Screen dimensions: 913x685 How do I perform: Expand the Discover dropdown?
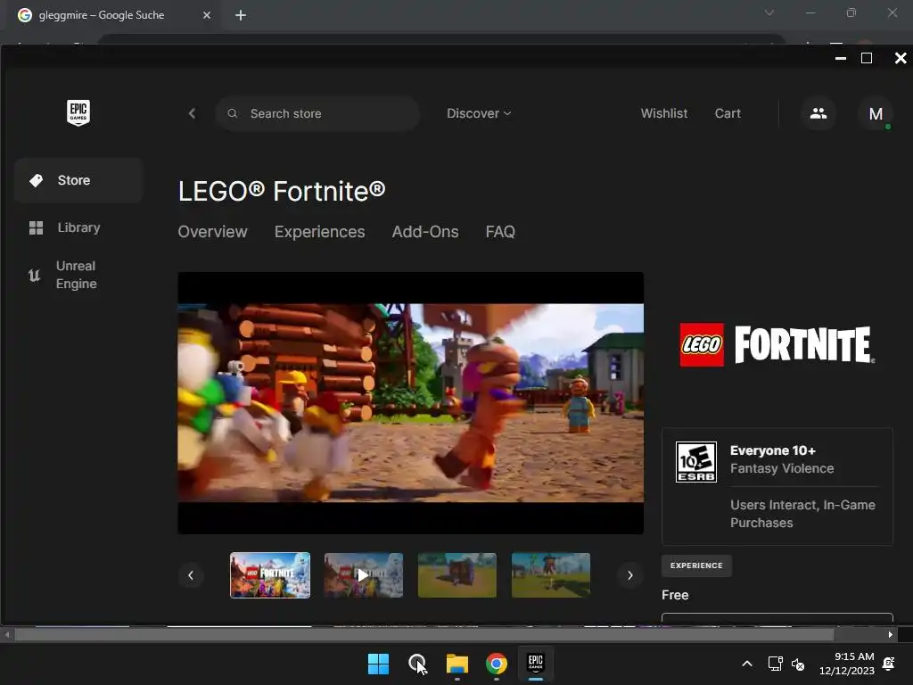point(479,113)
